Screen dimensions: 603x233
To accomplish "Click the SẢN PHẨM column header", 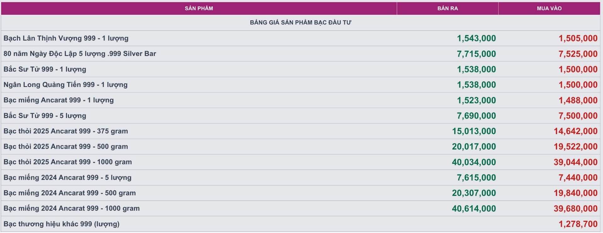I will pos(199,8).
